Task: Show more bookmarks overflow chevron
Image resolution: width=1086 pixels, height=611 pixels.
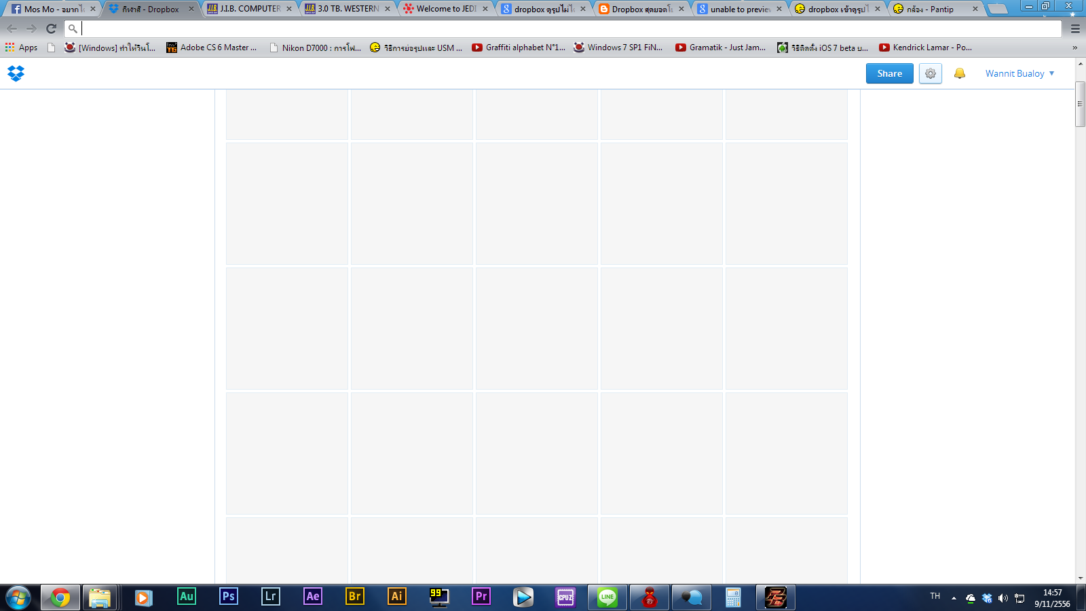Action: tap(1074, 48)
